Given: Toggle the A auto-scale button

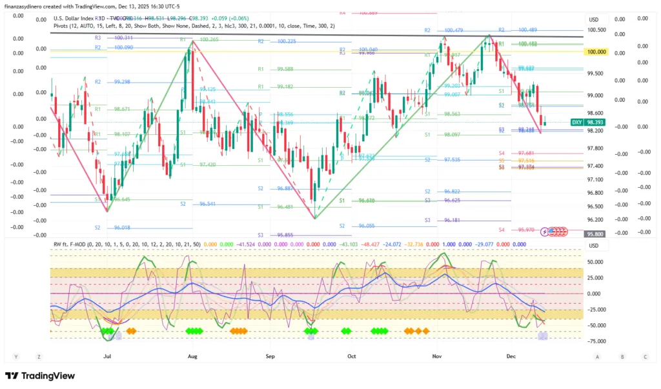Looking at the screenshot, I should [x=598, y=356].
